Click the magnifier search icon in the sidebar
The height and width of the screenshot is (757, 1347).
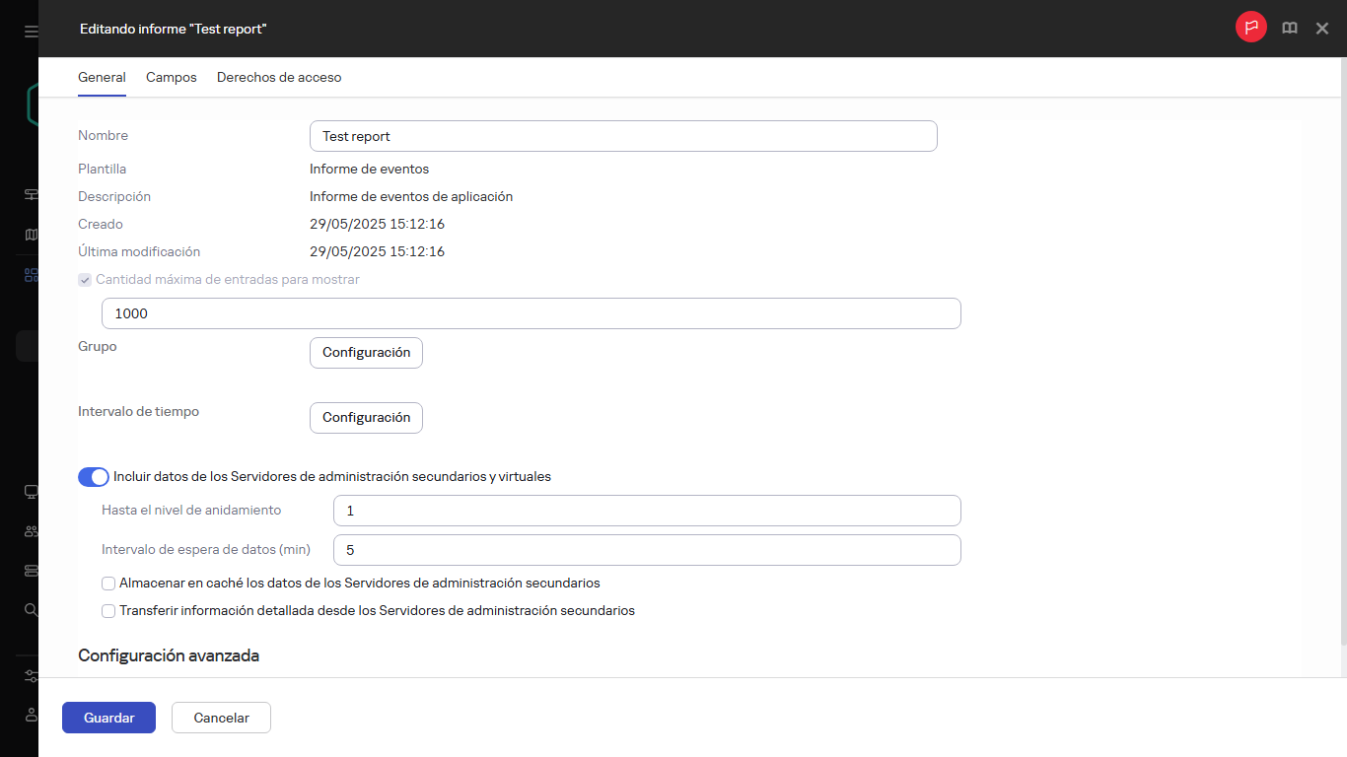(31, 610)
